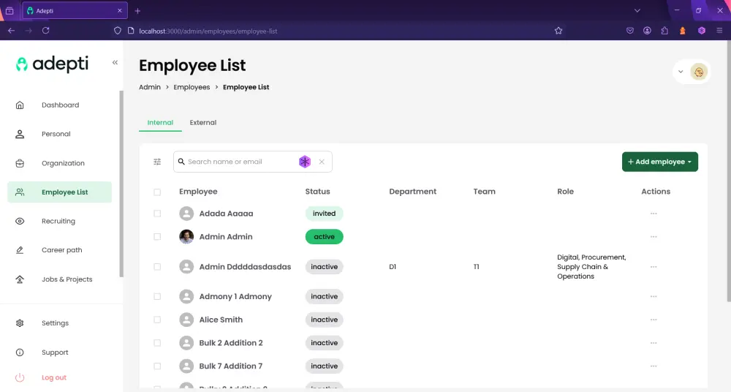Select the Adepti browser tab
Image resolution: width=731 pixels, height=392 pixels.
(x=75, y=10)
